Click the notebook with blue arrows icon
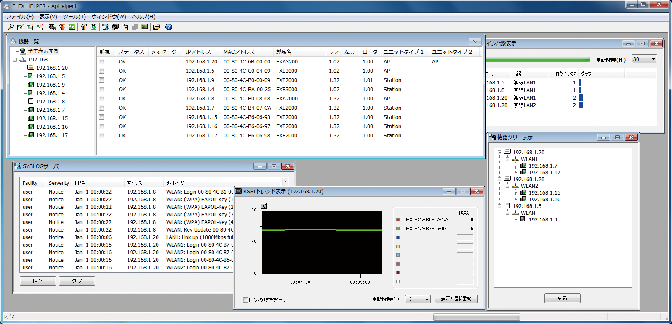The width and height of the screenshot is (672, 324). coord(106,27)
